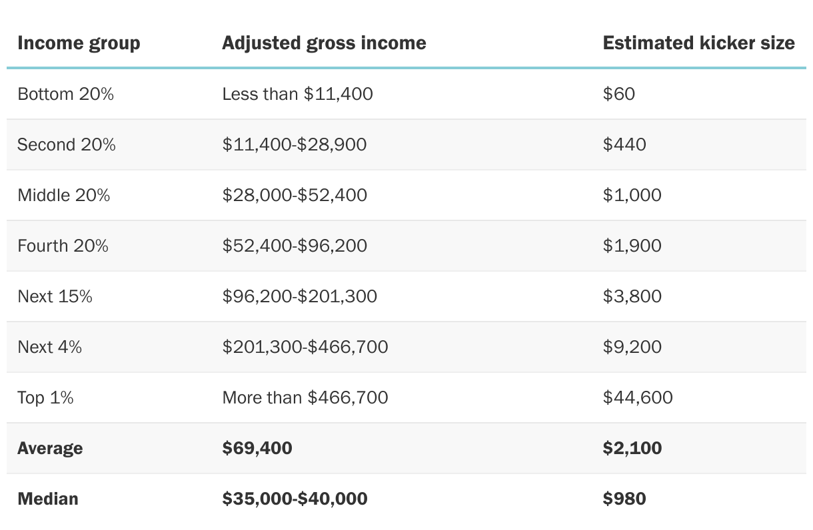Click the $44,600 kicker size value

[x=638, y=398]
